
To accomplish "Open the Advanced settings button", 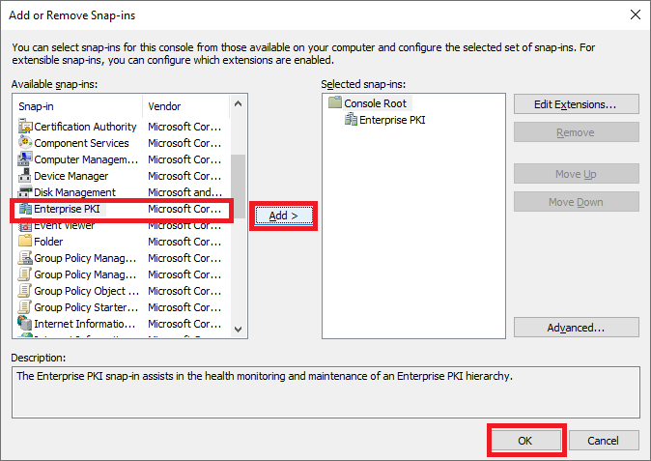I will point(576,328).
